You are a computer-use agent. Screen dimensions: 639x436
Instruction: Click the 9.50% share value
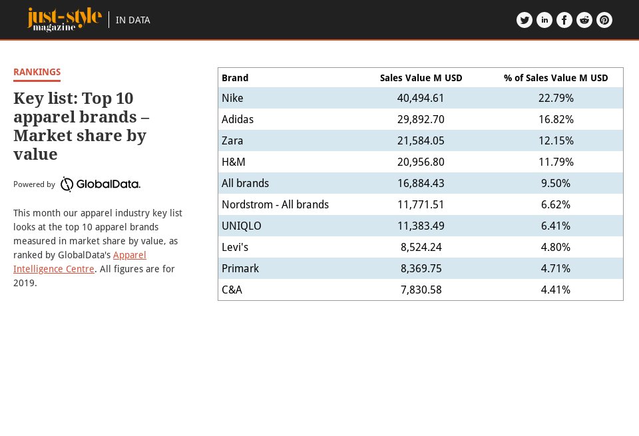[x=556, y=183]
